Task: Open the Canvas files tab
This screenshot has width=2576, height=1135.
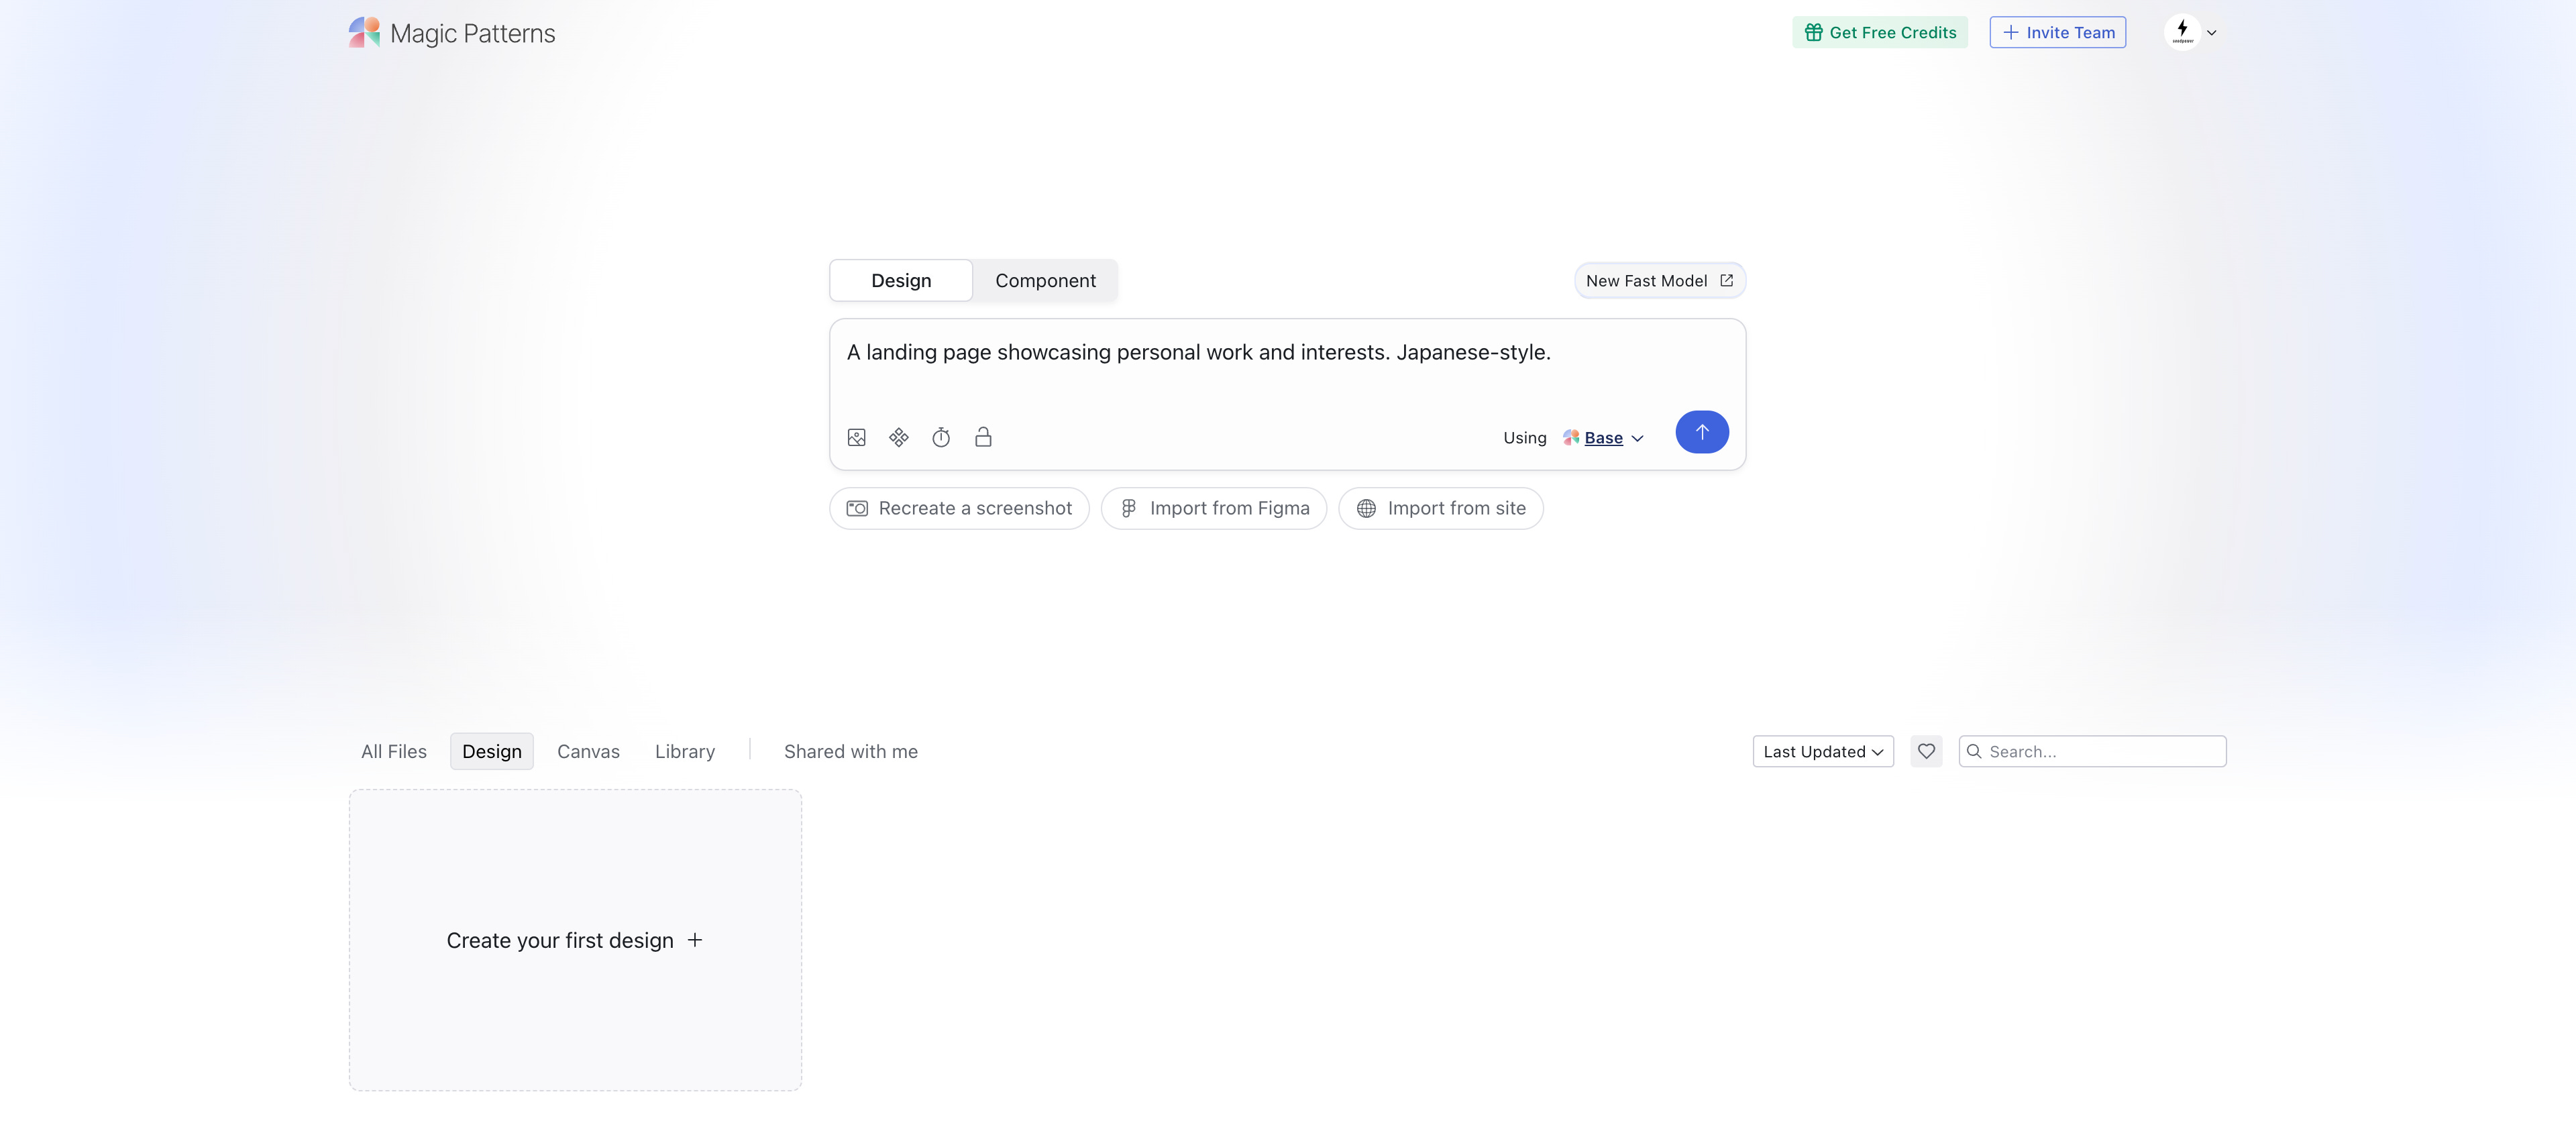Action: tap(588, 751)
